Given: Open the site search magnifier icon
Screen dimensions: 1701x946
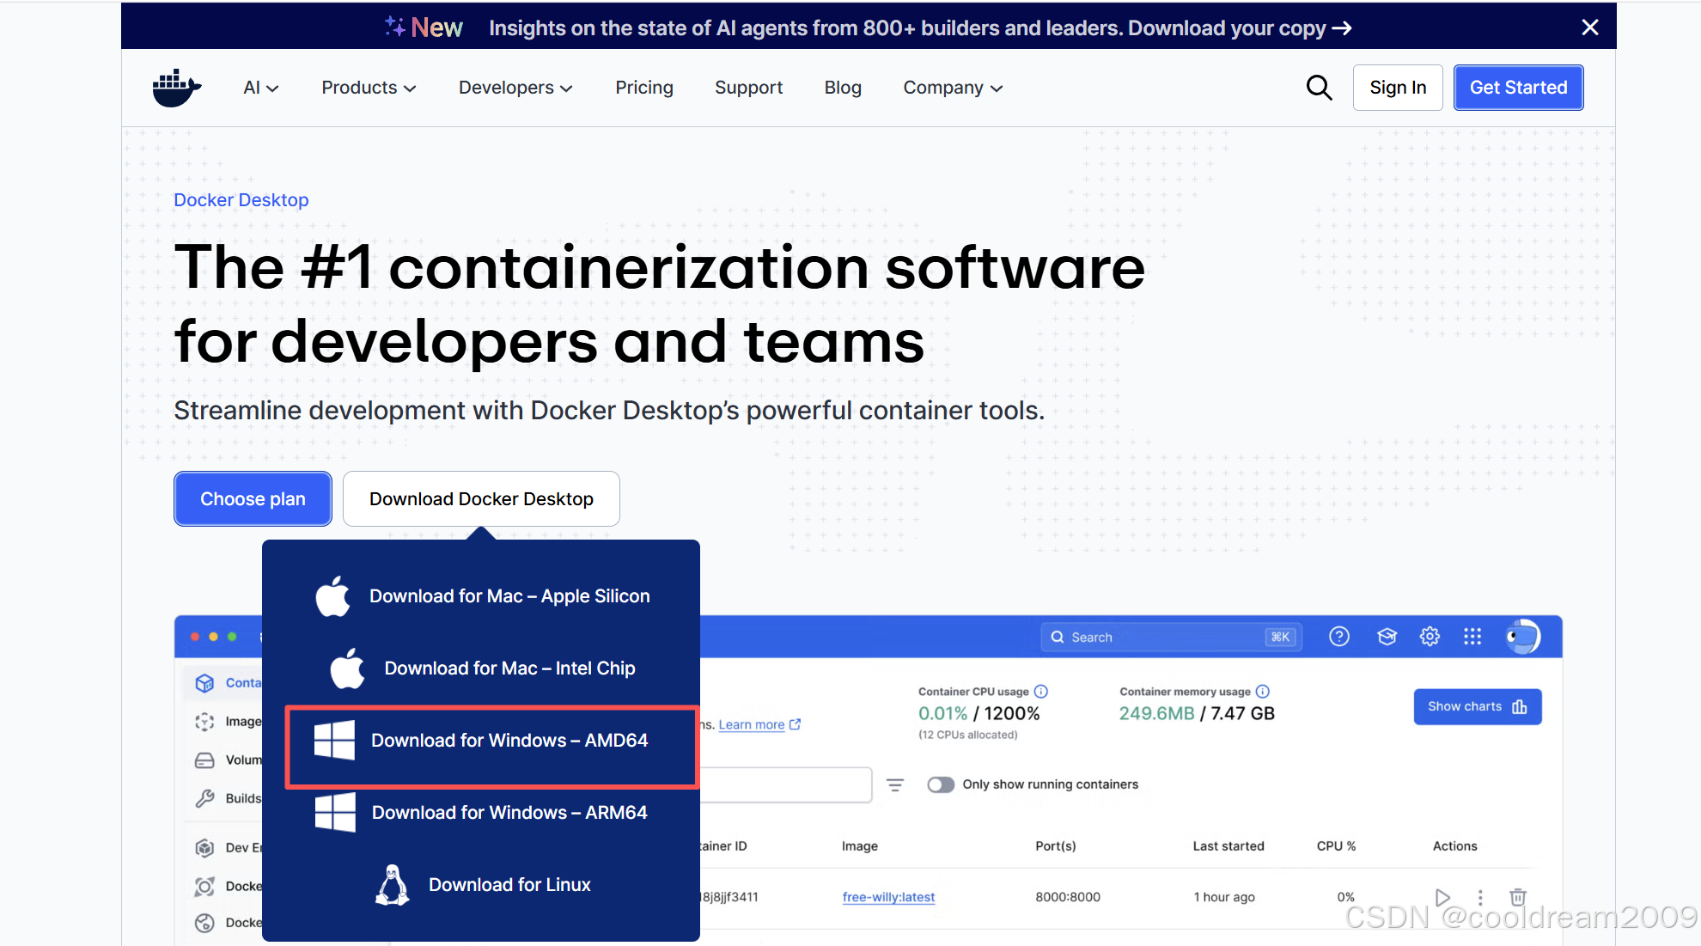Looking at the screenshot, I should pyautogui.click(x=1319, y=88).
